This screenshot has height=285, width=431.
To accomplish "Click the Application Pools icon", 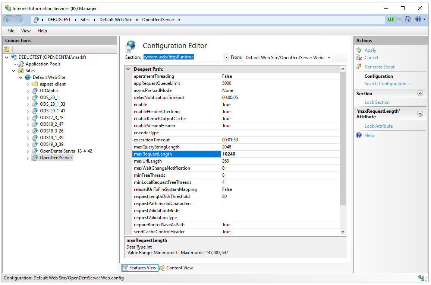I will coord(21,64).
